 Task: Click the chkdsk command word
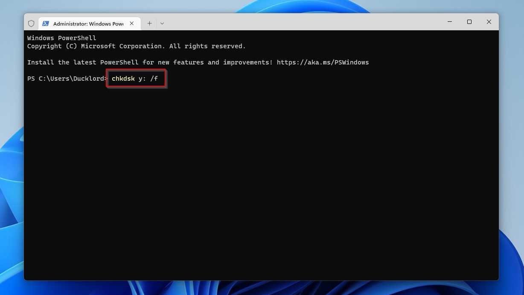(x=123, y=79)
